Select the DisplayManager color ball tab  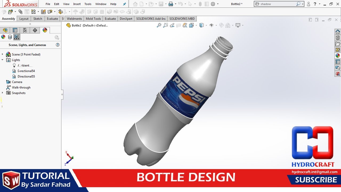pos(45,30)
